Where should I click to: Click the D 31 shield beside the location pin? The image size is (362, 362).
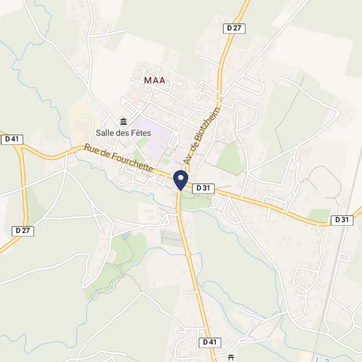point(203,188)
